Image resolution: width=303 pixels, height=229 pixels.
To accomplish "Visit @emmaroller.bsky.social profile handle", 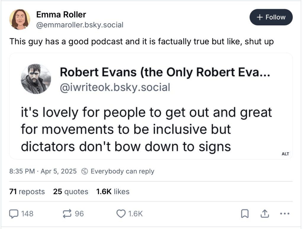I will coord(80,25).
